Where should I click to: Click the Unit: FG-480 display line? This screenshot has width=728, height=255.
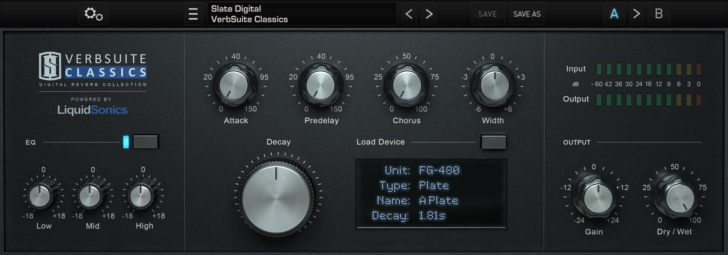click(422, 170)
